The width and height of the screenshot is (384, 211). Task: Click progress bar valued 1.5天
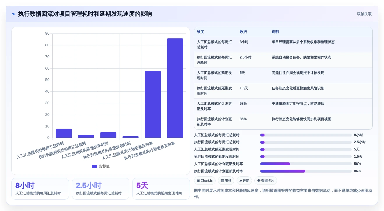tap(306, 157)
